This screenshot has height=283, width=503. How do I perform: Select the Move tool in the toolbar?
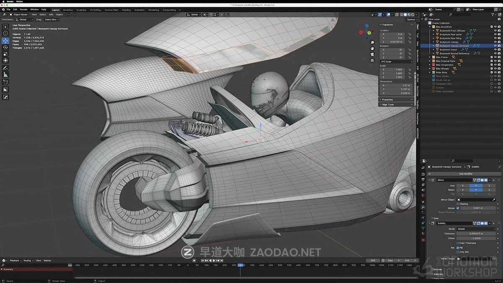(x=5, y=41)
